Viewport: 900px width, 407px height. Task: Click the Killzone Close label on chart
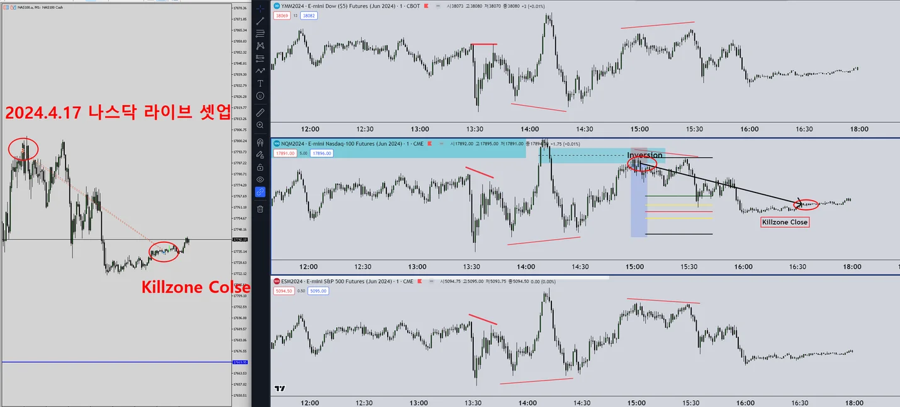(x=784, y=222)
